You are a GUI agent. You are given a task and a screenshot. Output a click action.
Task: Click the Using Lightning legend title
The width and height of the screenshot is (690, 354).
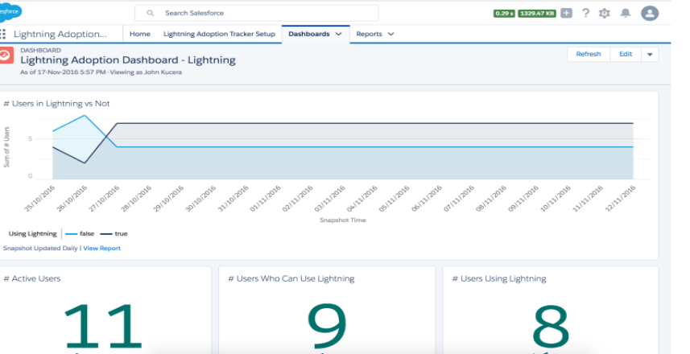[x=32, y=234]
